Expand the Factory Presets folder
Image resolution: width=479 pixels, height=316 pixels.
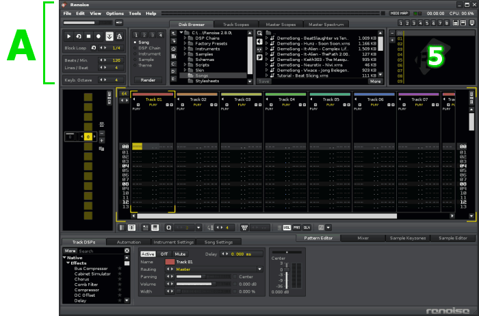(185, 43)
